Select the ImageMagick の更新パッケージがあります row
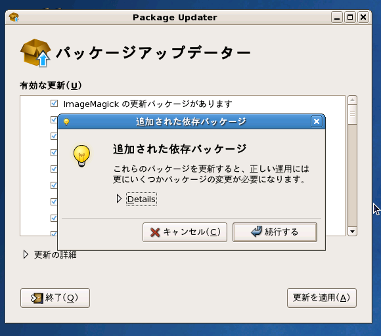Screen dimensions: 381x336 pyautogui.click(x=183, y=104)
